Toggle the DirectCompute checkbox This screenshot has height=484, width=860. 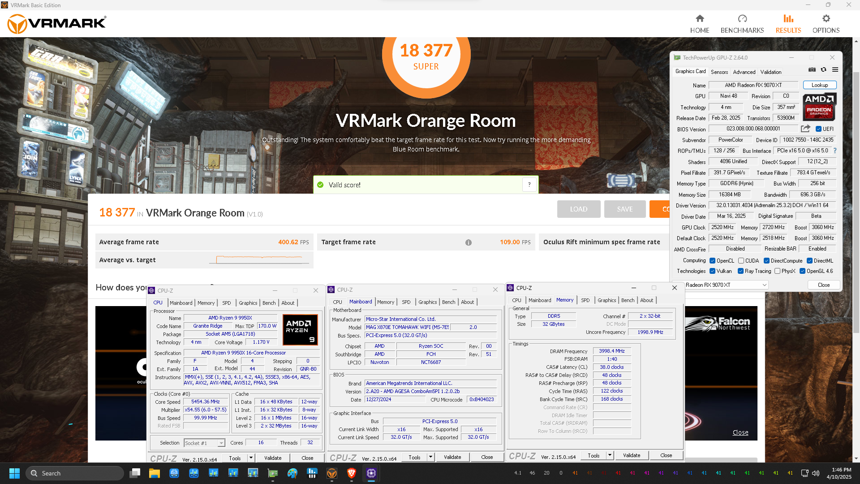766,261
